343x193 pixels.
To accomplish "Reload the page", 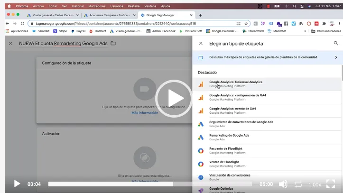I will coord(22,23).
